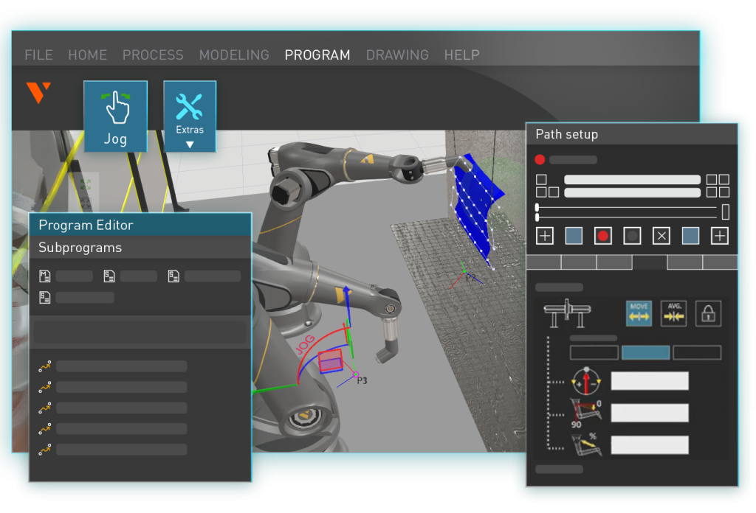Click the rightmost plus button in Path setup

click(x=719, y=236)
